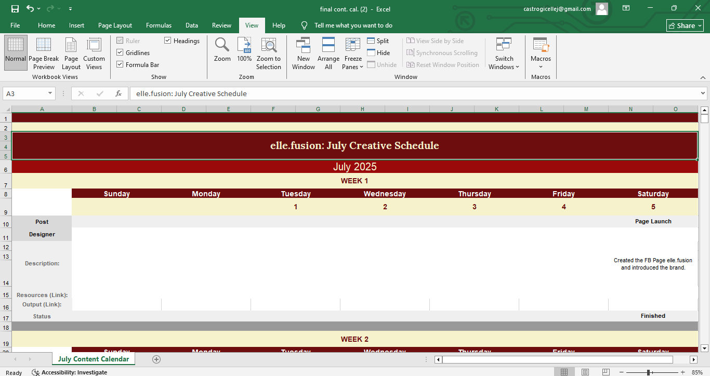Hide the current window
Screen dimensions: 710x376
click(x=378, y=52)
